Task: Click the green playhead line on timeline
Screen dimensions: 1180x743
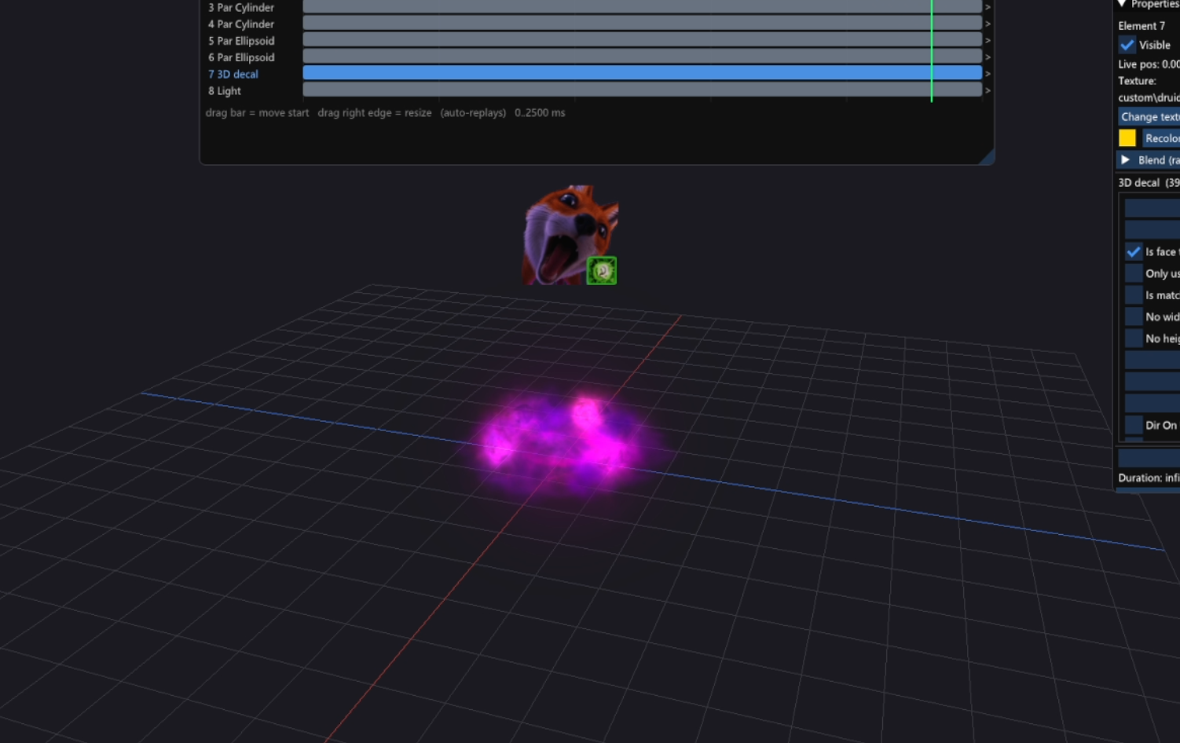Action: coord(932,51)
